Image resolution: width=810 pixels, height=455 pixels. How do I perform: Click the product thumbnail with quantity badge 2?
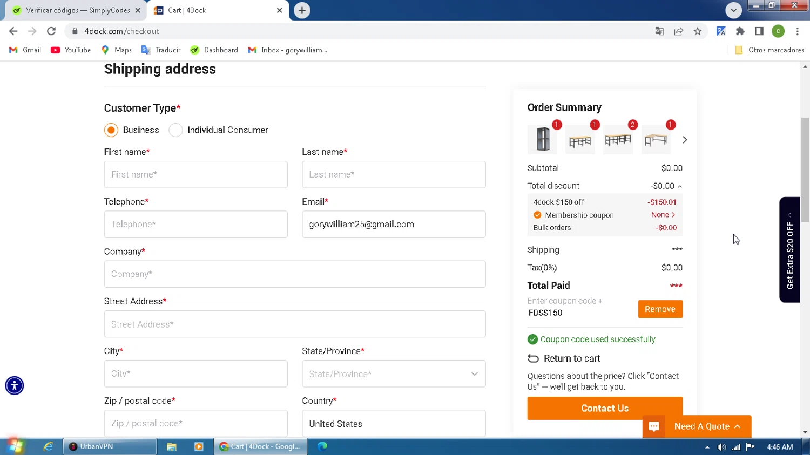[618, 139]
